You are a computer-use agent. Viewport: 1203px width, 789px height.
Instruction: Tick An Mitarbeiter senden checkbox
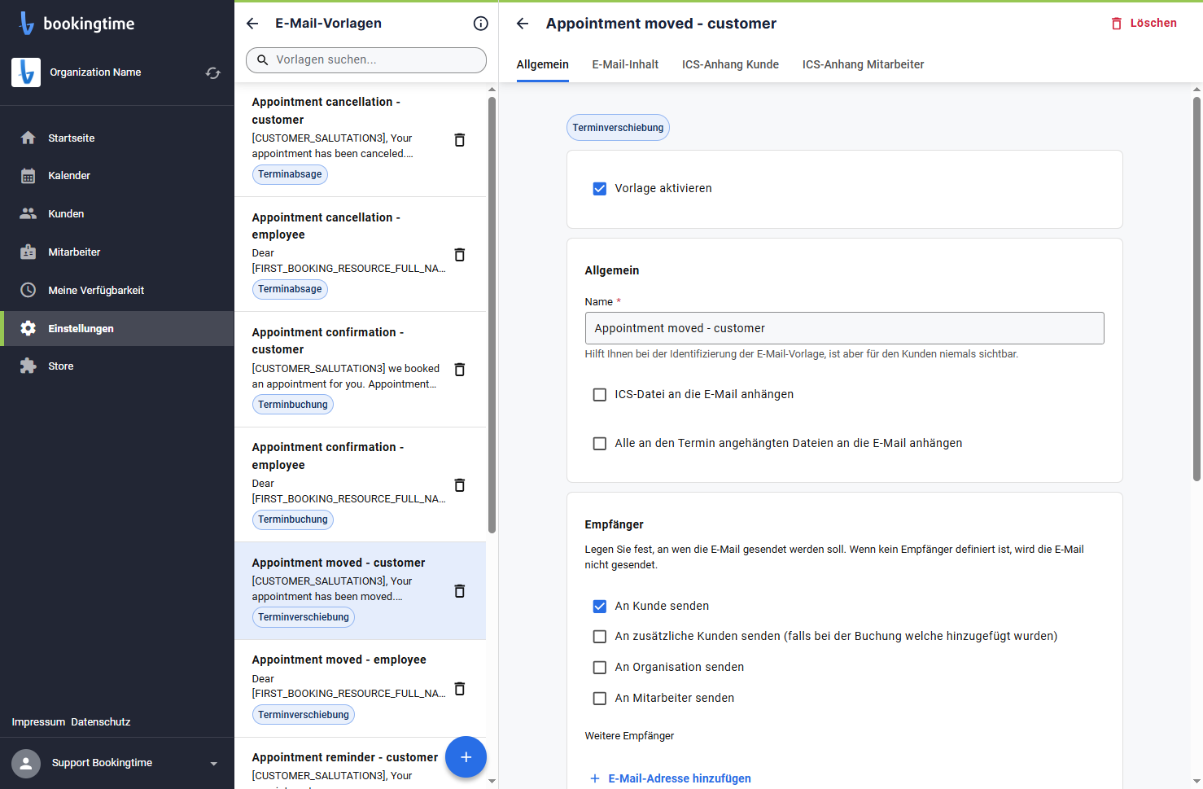(600, 699)
